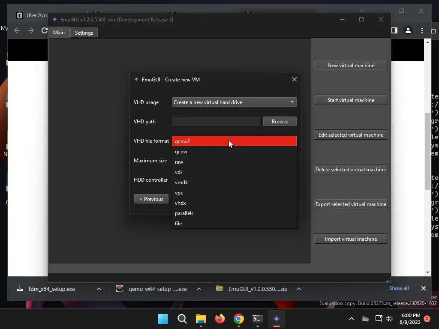This screenshot has height=329, width=439.
Task: Launch Firefox from the taskbar
Action: coord(220,319)
